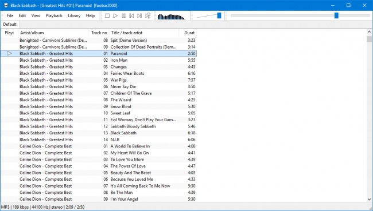Click the foobar2000 alien icon in title bar
The height and width of the screenshot is (211, 373).
tap(6, 5)
